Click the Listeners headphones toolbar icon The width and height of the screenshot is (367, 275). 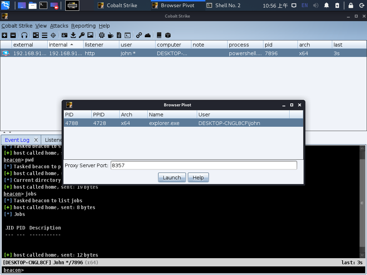point(24,35)
